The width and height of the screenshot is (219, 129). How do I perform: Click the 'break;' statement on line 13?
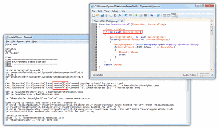click(x=123, y=55)
